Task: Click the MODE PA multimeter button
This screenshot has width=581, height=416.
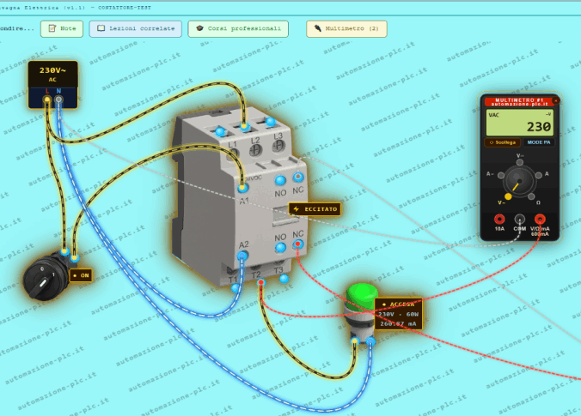Action: click(539, 142)
